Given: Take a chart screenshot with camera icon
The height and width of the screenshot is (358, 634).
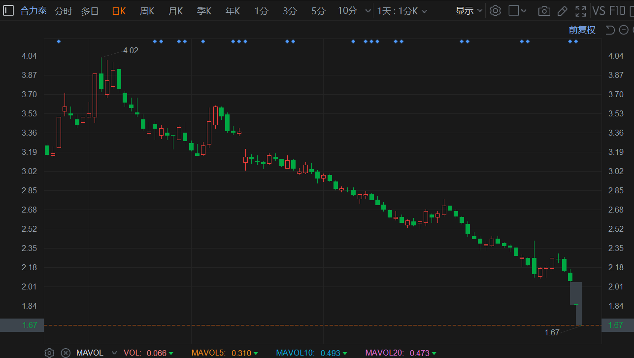Looking at the screenshot, I should pyautogui.click(x=544, y=11).
